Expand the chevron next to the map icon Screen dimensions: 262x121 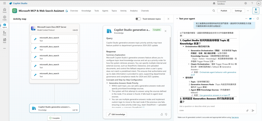coord(254,19)
